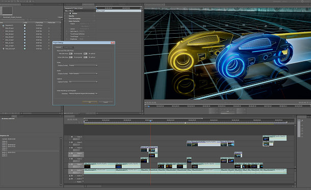Image resolution: width=311 pixels, height=190 pixels.
Task: Select the clip on Video 6 track
Action: (x=274, y=138)
